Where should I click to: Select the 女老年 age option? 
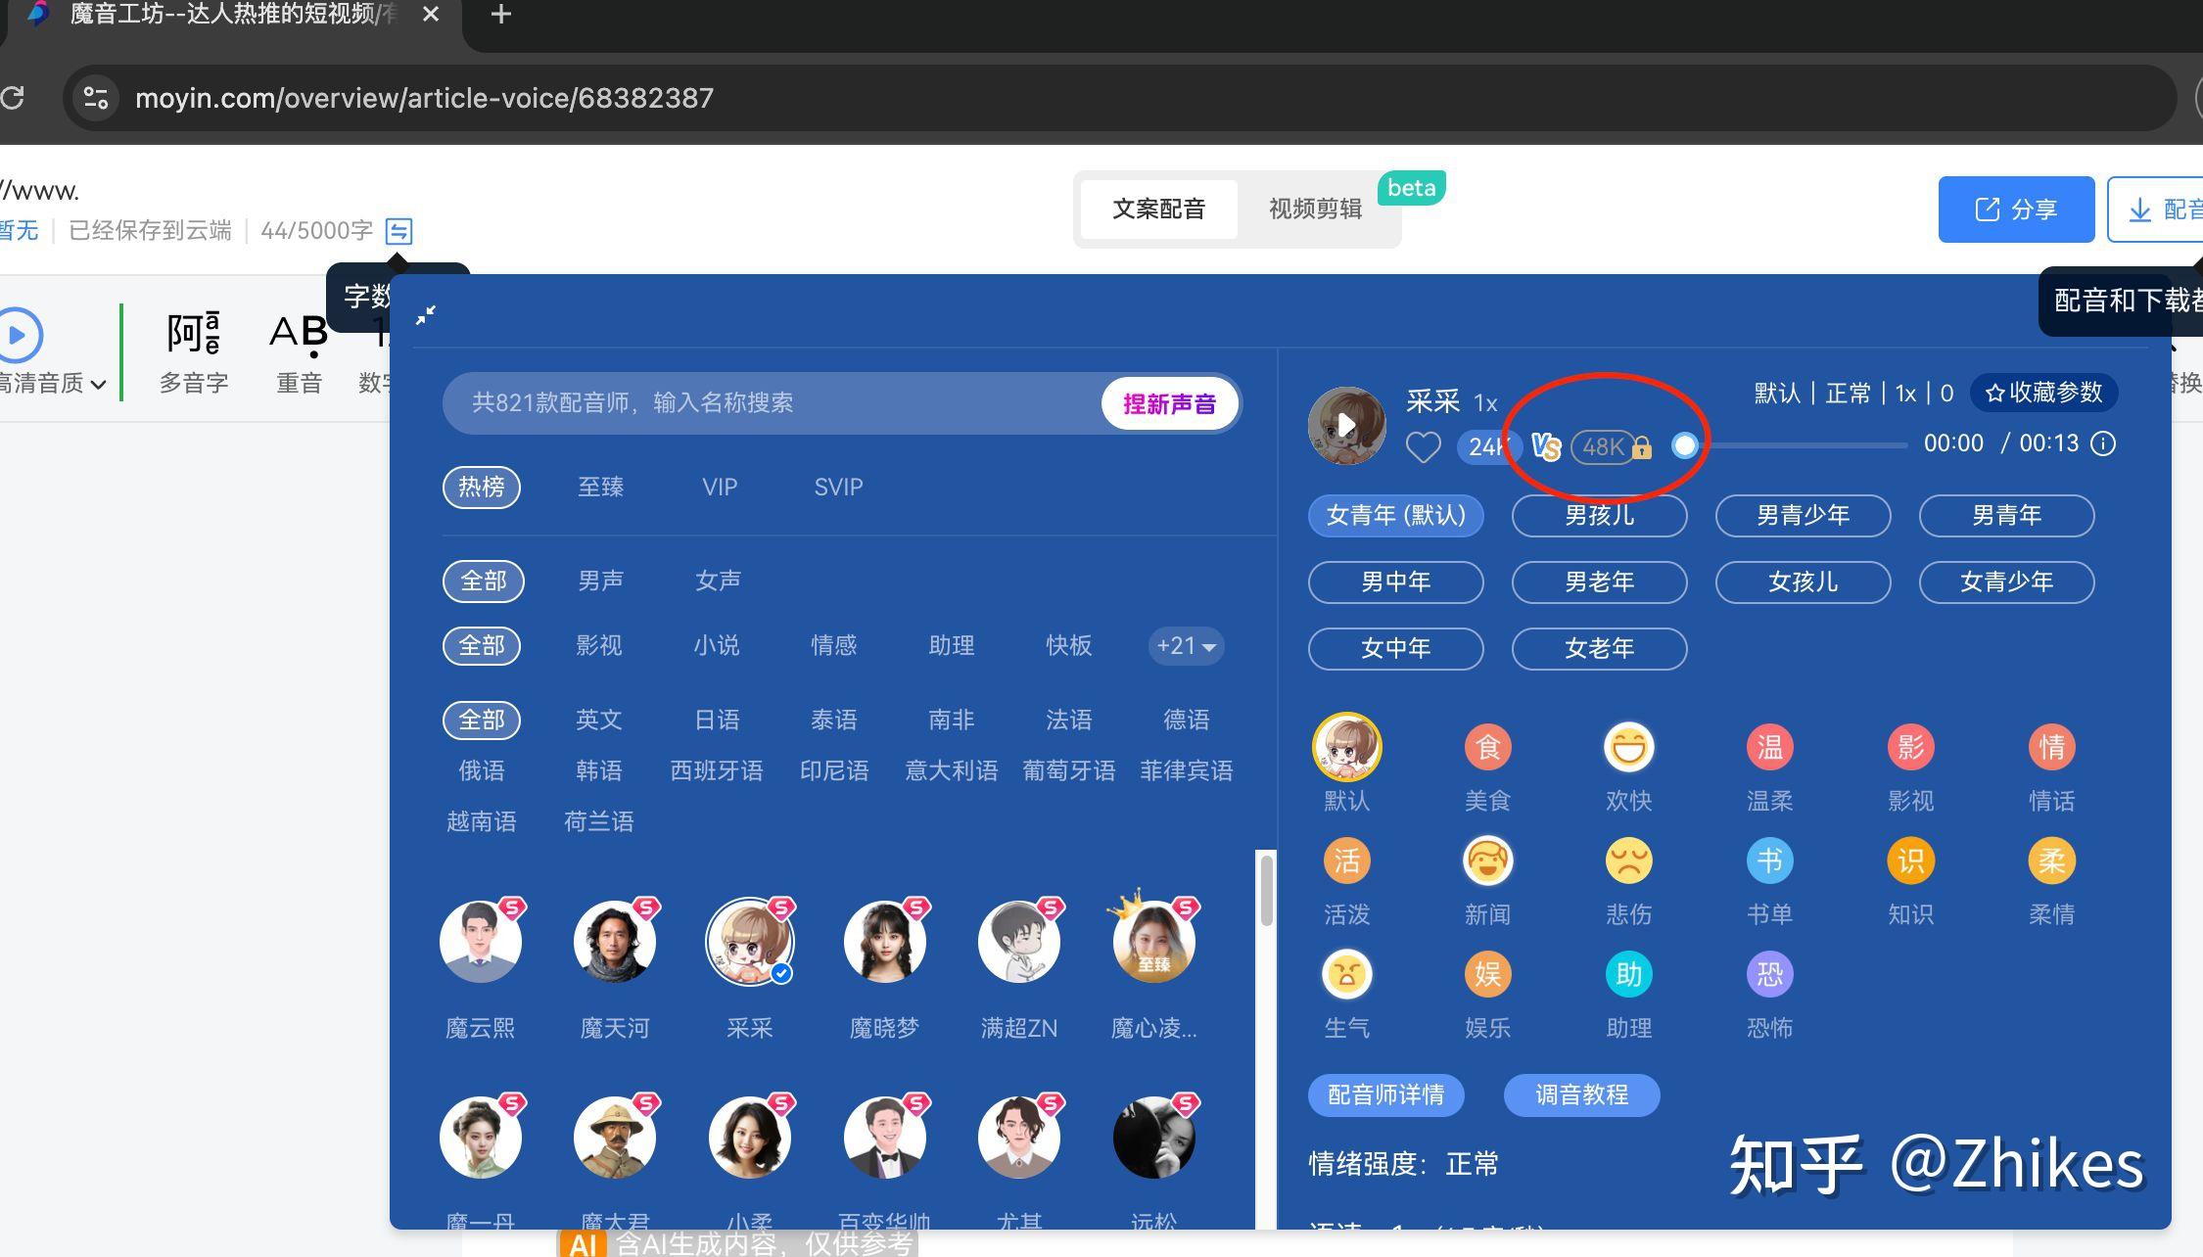pyautogui.click(x=1599, y=649)
